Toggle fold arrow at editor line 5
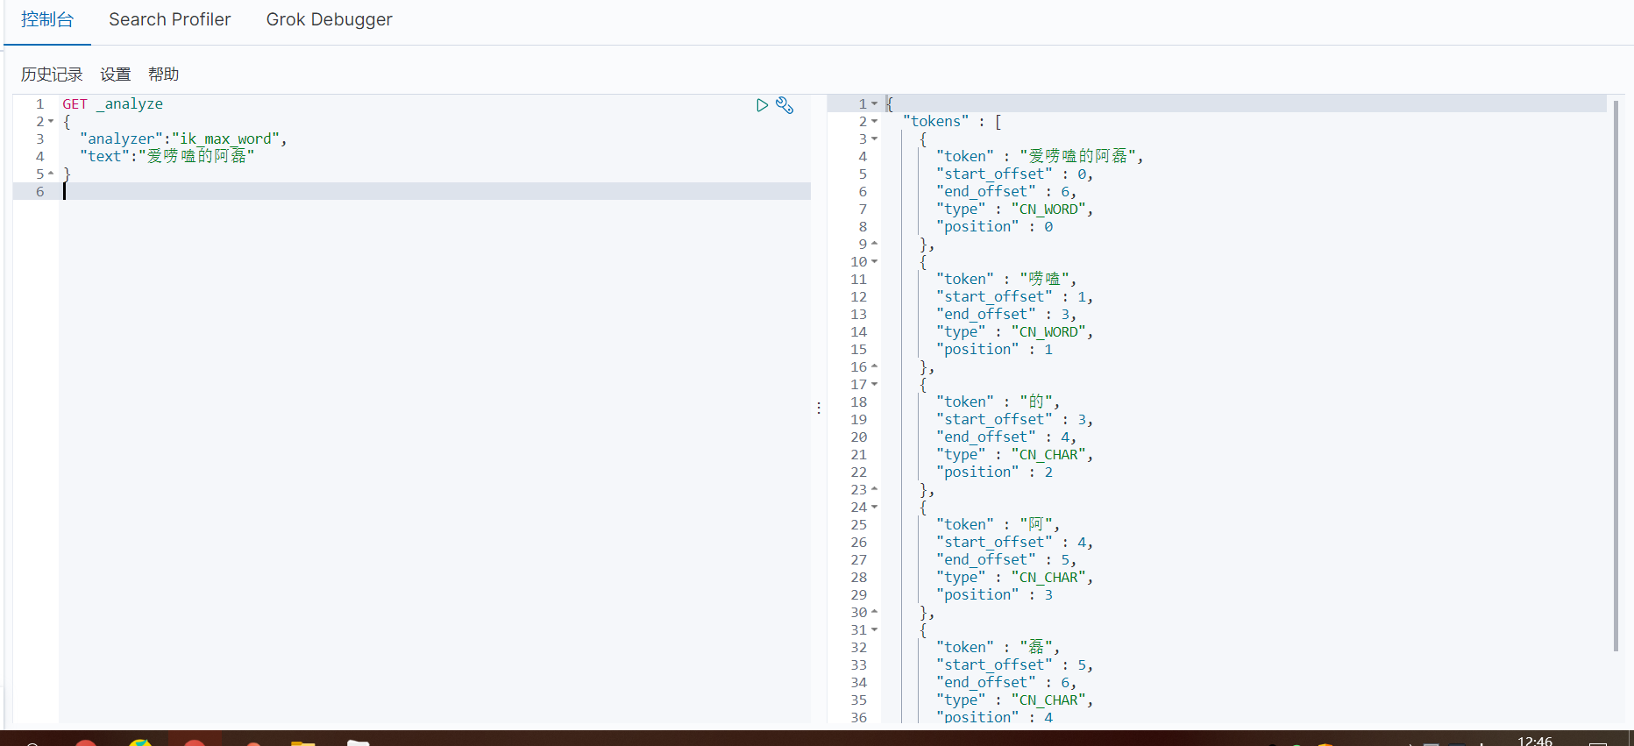Screen dimensions: 1634x746 (x=51, y=174)
